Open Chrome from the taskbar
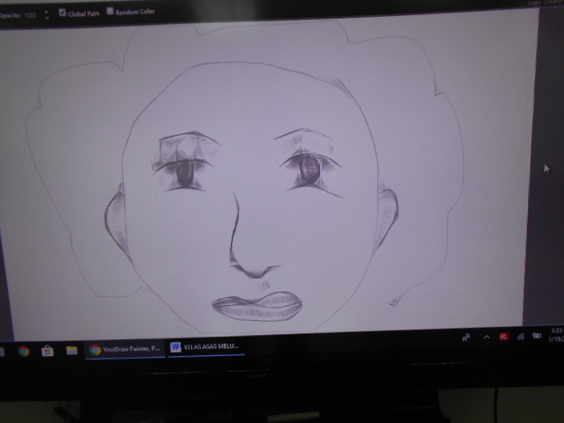This screenshot has height=423, width=564. [x=24, y=351]
